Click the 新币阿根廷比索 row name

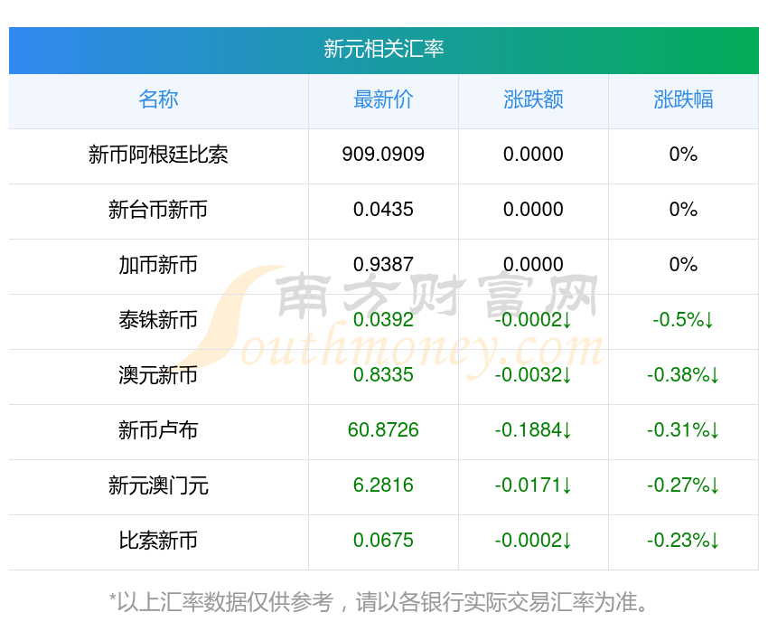click(x=158, y=155)
